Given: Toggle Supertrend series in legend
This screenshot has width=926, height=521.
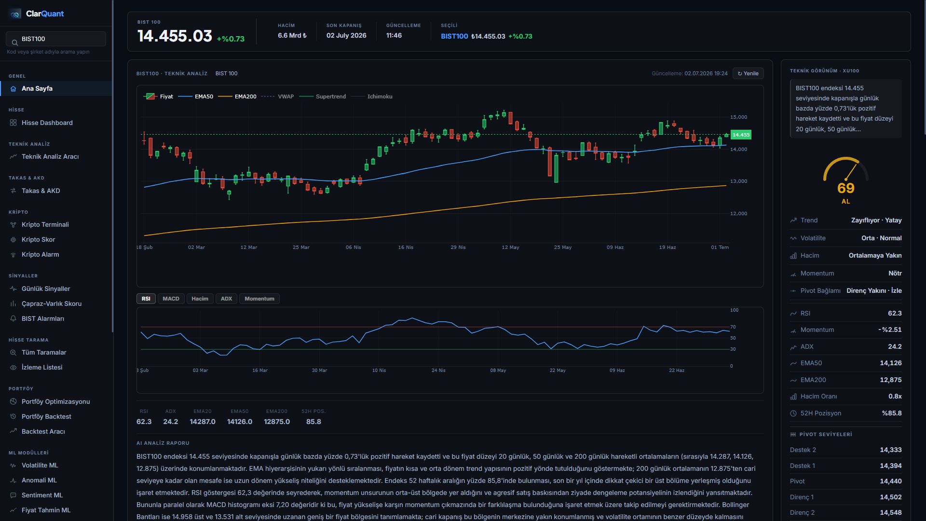Looking at the screenshot, I should click(x=323, y=96).
